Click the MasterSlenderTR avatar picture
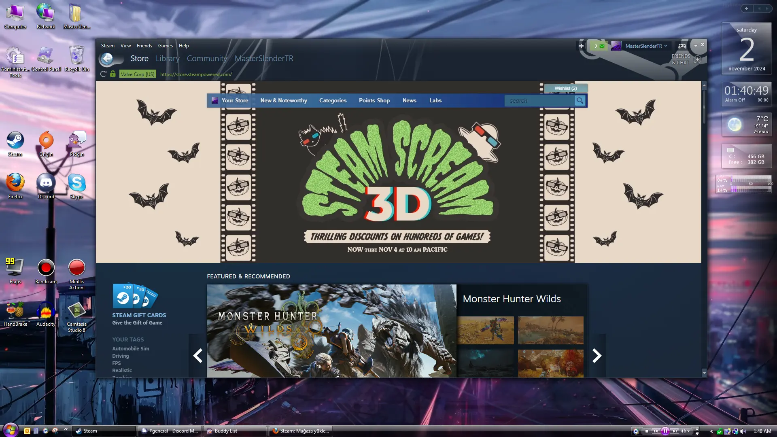 (616, 46)
